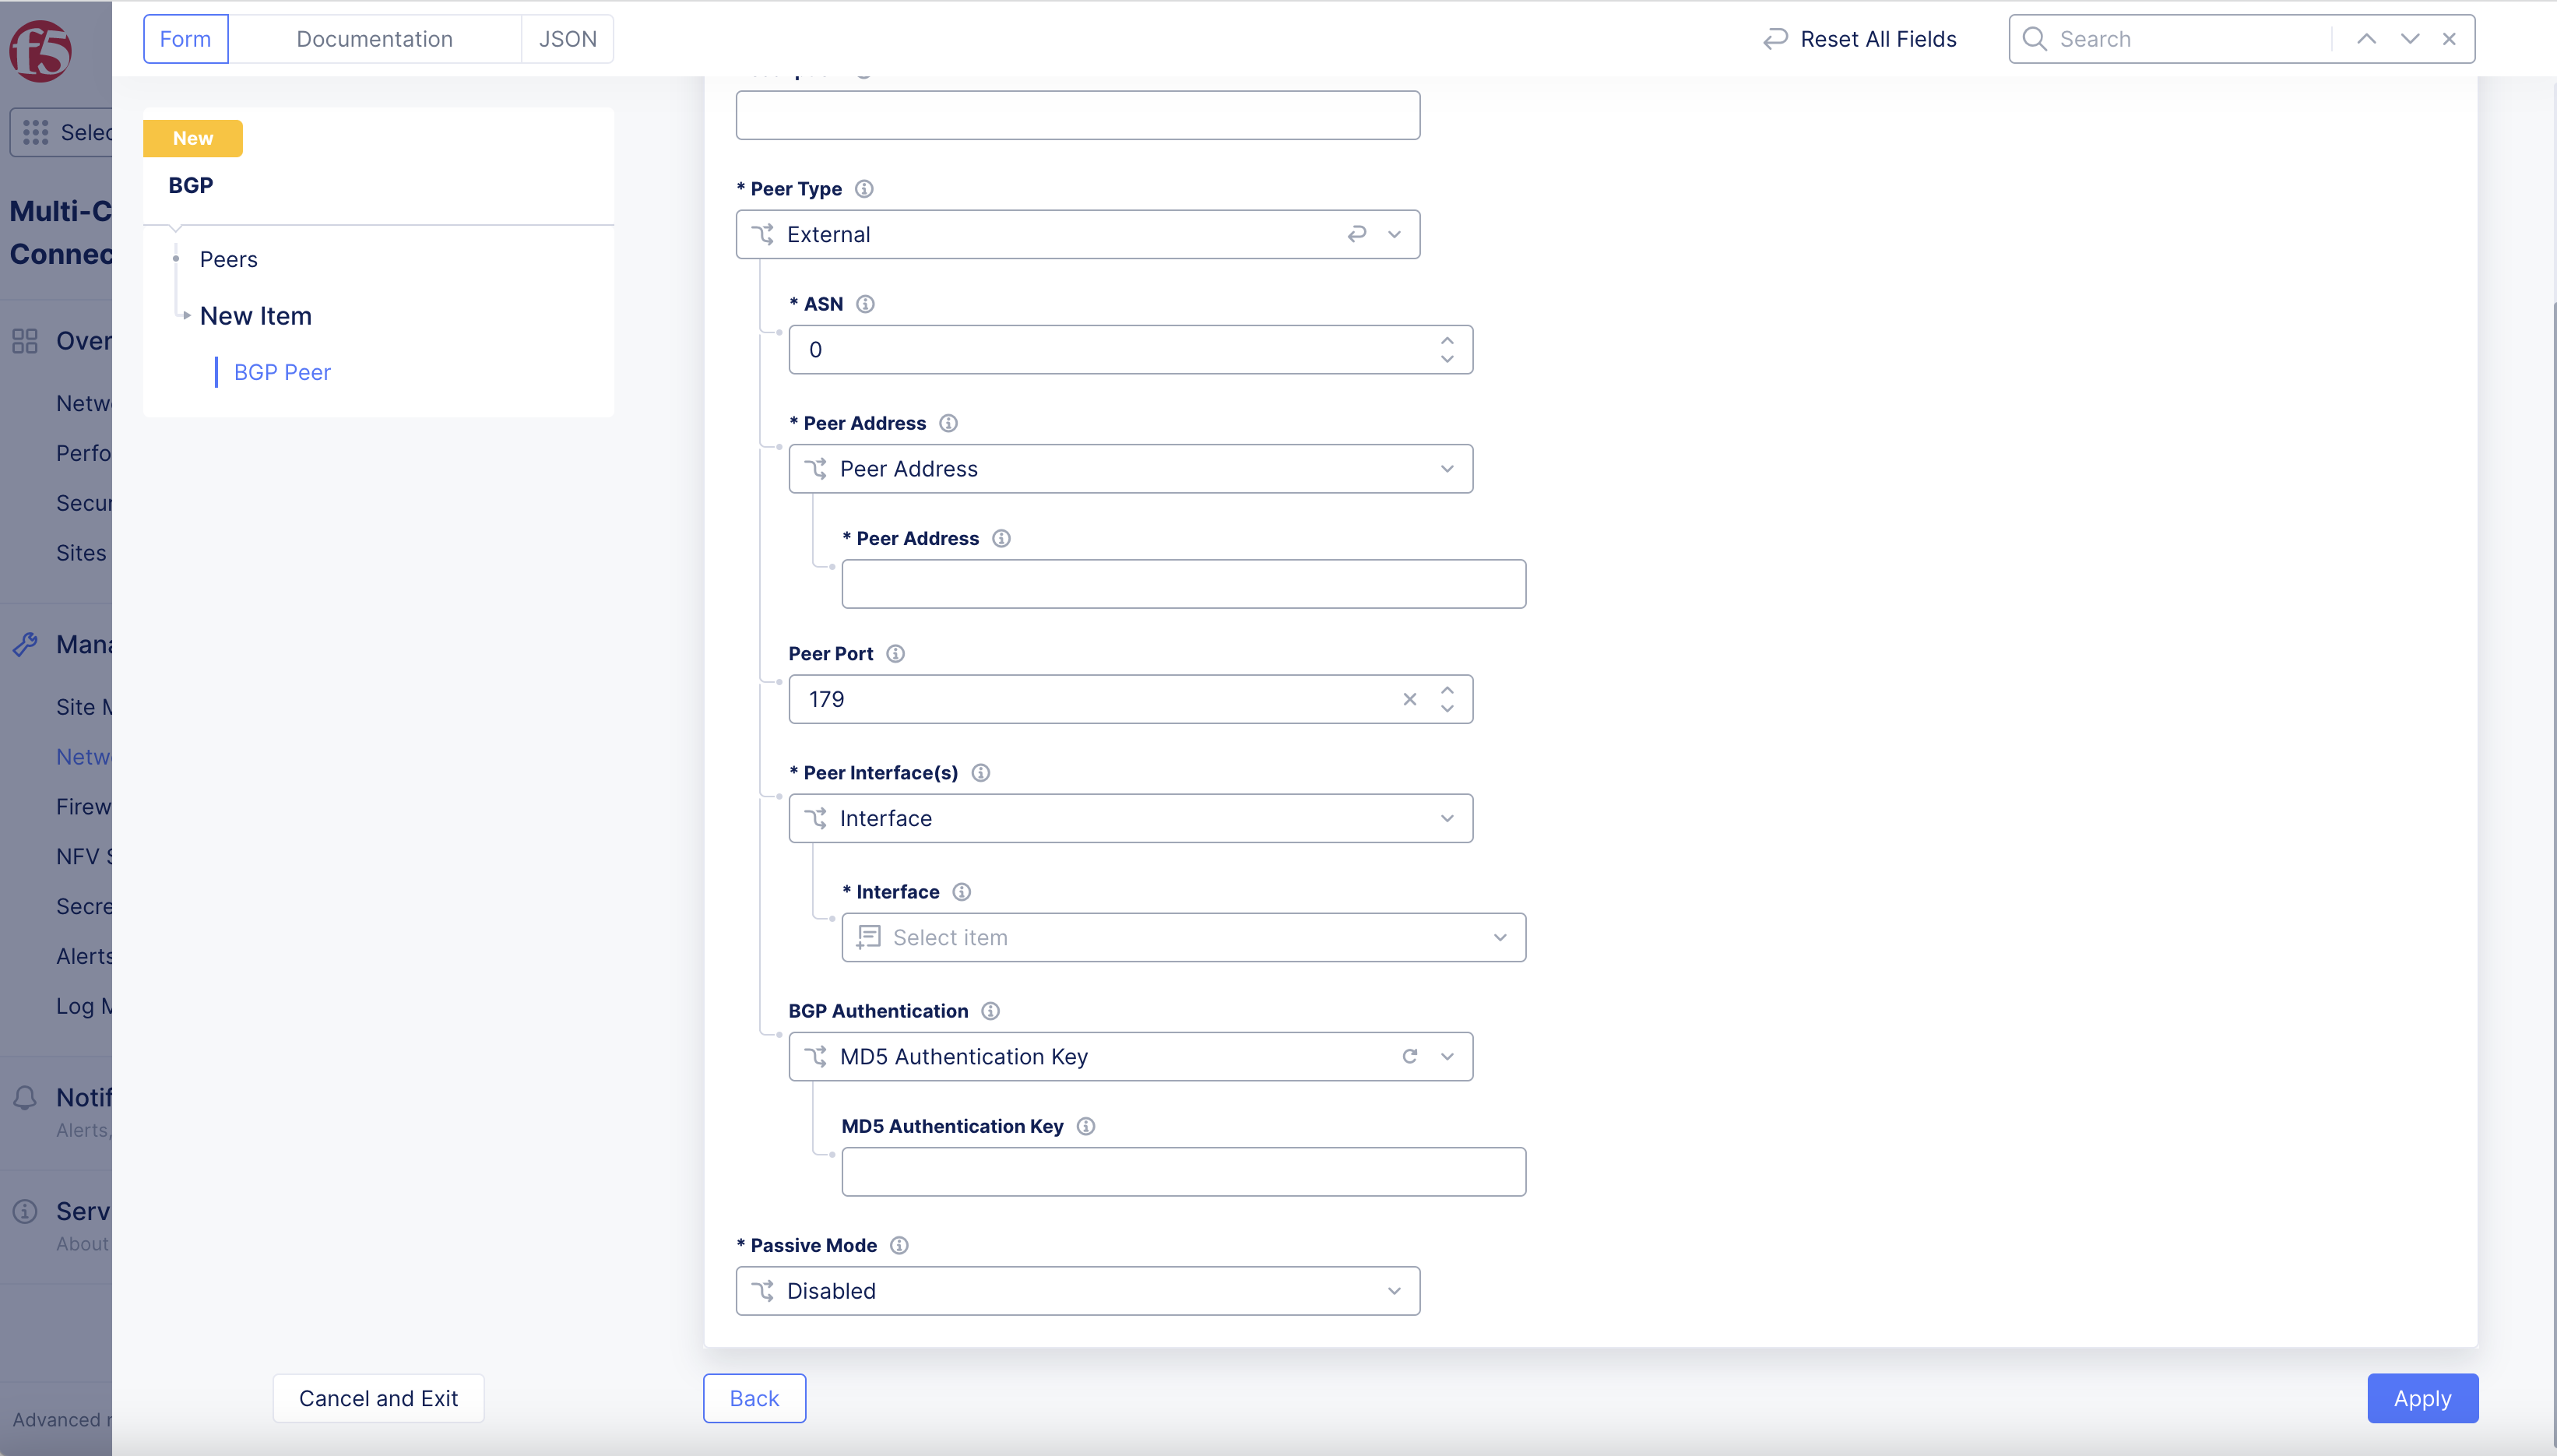Go to previous search result arrow
The height and width of the screenshot is (1456, 2557).
pyautogui.click(x=2366, y=39)
